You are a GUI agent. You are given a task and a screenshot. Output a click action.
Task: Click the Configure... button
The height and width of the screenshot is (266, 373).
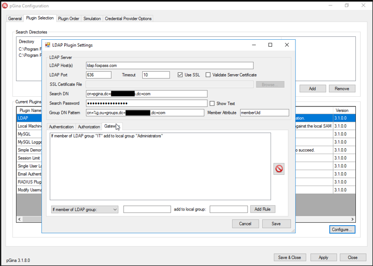[342, 230]
